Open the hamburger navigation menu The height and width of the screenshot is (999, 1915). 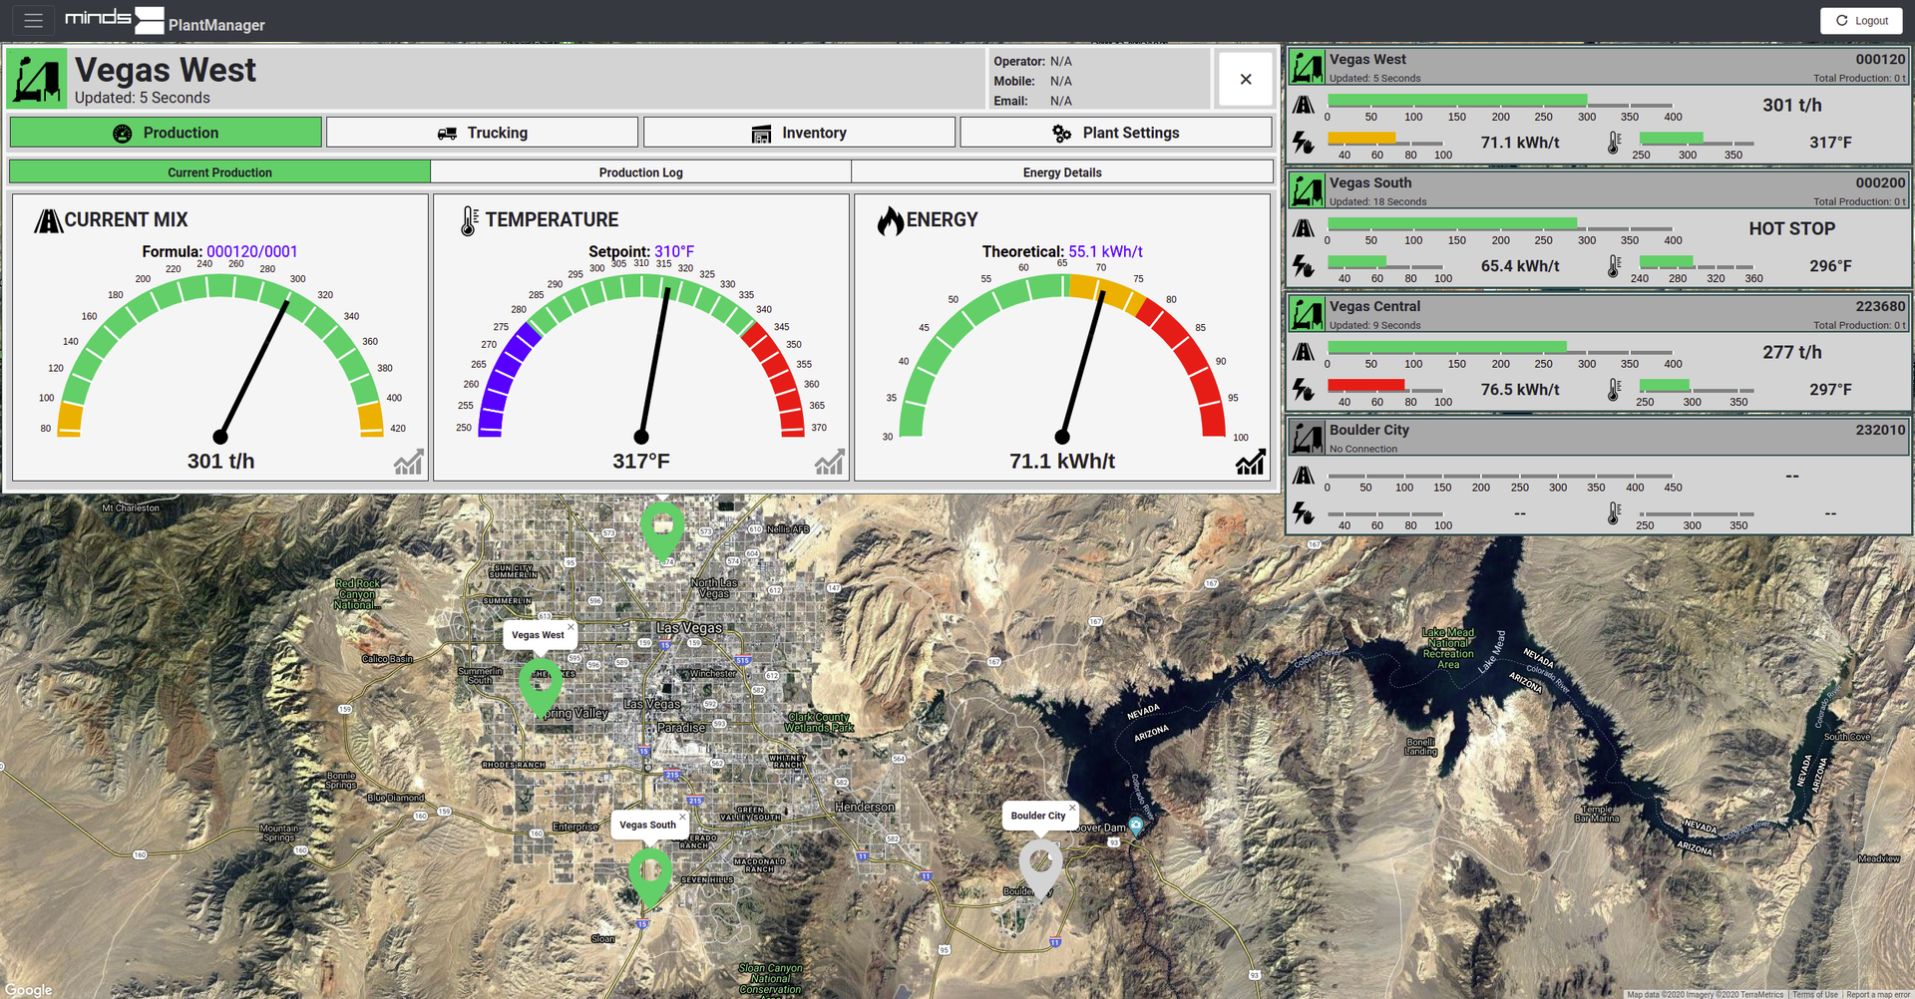pos(33,20)
